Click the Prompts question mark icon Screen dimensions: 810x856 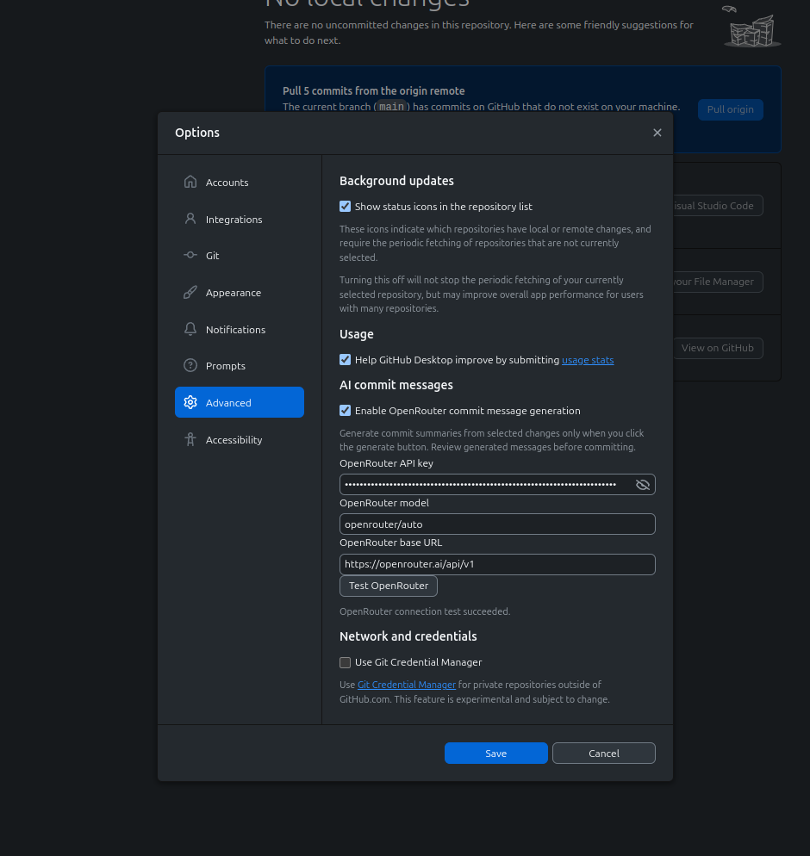coord(190,365)
